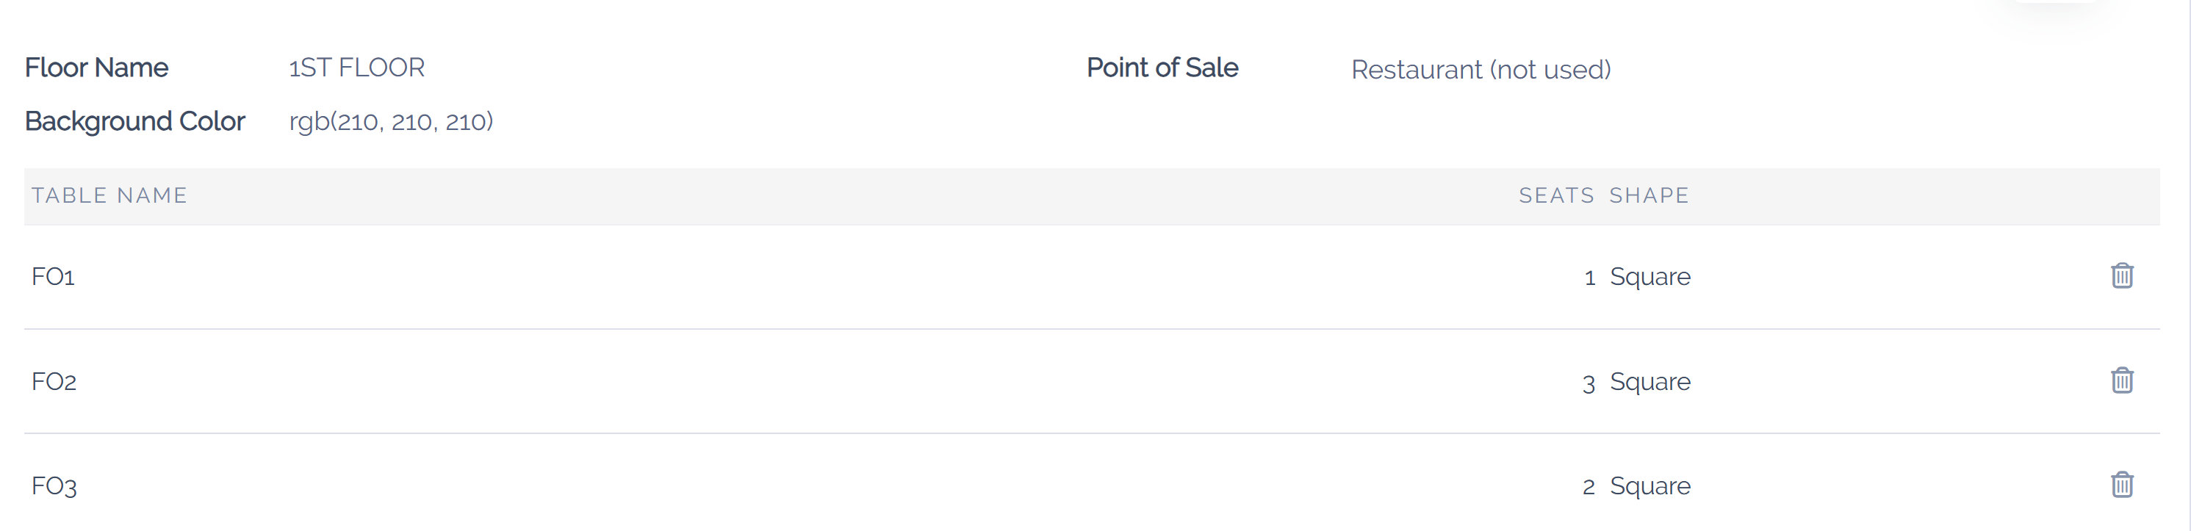Click the TABLE NAME column header
The height and width of the screenshot is (531, 2191).
(x=109, y=195)
